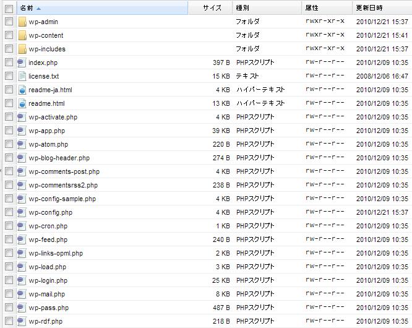Viewport: 412px width, 328px height.
Task: Tick the checkbox next to index.php
Action: pos(9,63)
